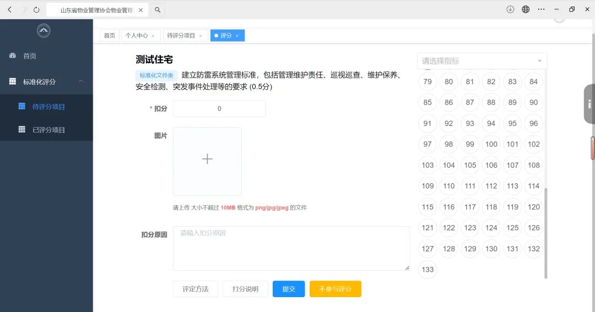Click the browser search magnifier icon
Image resolution: width=595 pixels, height=312 pixels.
158,10
